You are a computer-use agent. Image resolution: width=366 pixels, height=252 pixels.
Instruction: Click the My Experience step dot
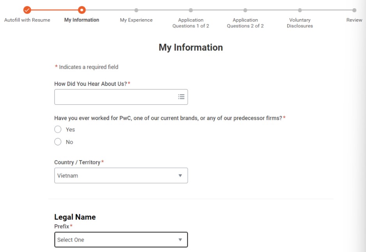[136, 11]
